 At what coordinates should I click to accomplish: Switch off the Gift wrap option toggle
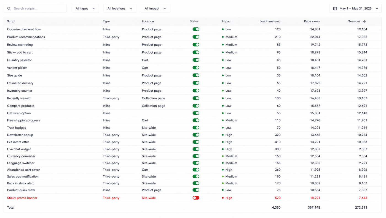(x=196, y=113)
